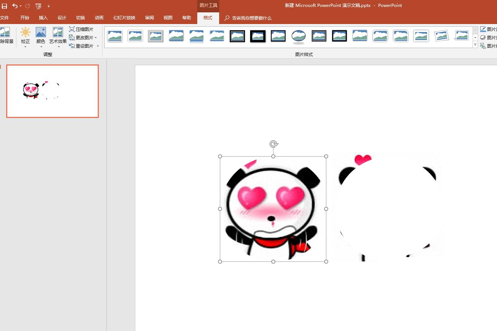
Task: Start slideshow from beginning icon in title bar
Action: (38, 6)
